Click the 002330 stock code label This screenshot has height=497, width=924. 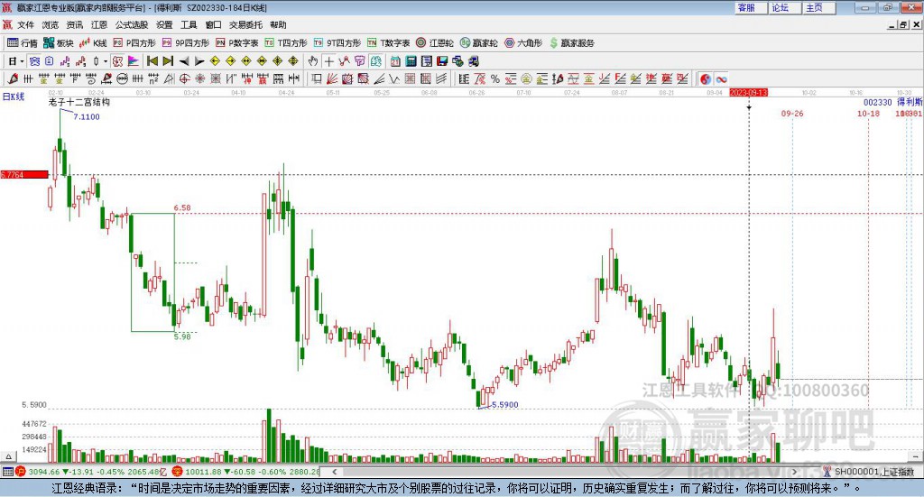(x=878, y=102)
